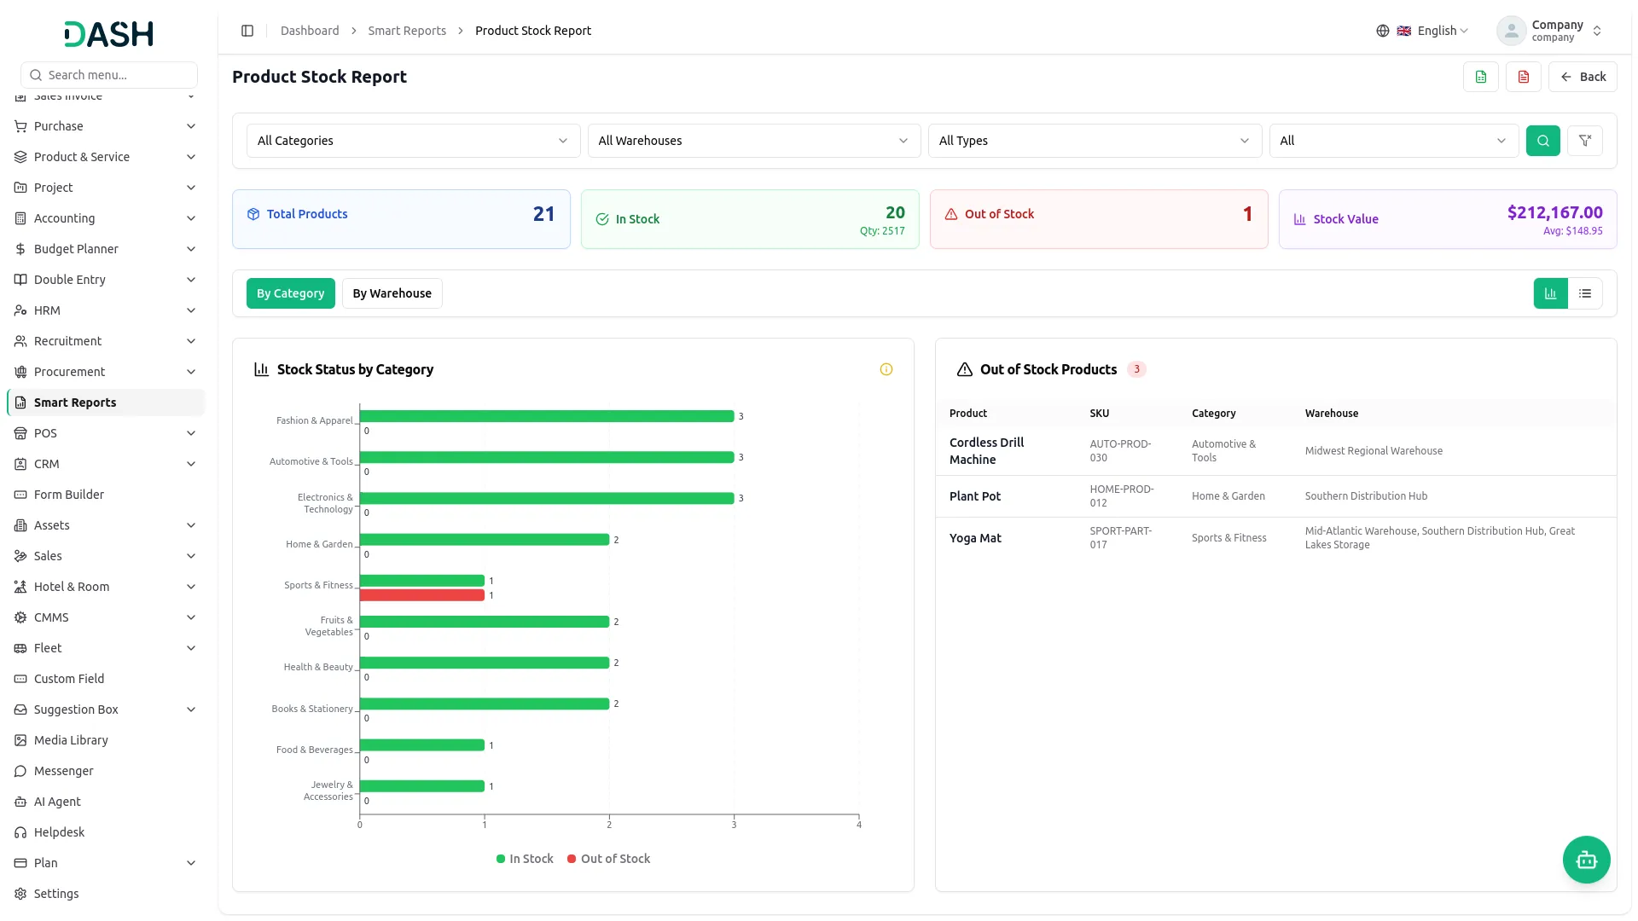Viewport: 1638px width, 921px height.
Task: Click the Settings gear icon in sidebar
Action: (x=20, y=894)
